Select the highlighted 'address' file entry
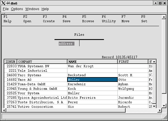 pyautogui.click(x=66, y=44)
